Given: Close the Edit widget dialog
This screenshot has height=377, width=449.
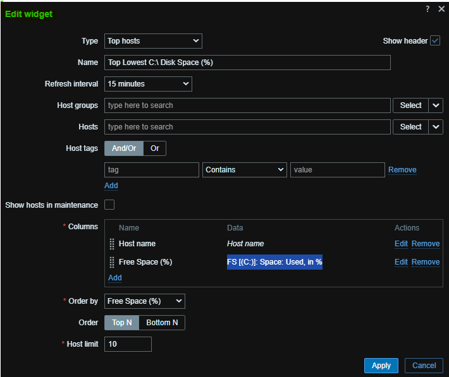Looking at the screenshot, I should [x=441, y=9].
